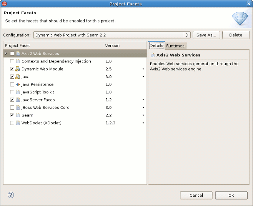253x206 pixels.
Task: Click the help question mark icon
Action: click(x=11, y=195)
